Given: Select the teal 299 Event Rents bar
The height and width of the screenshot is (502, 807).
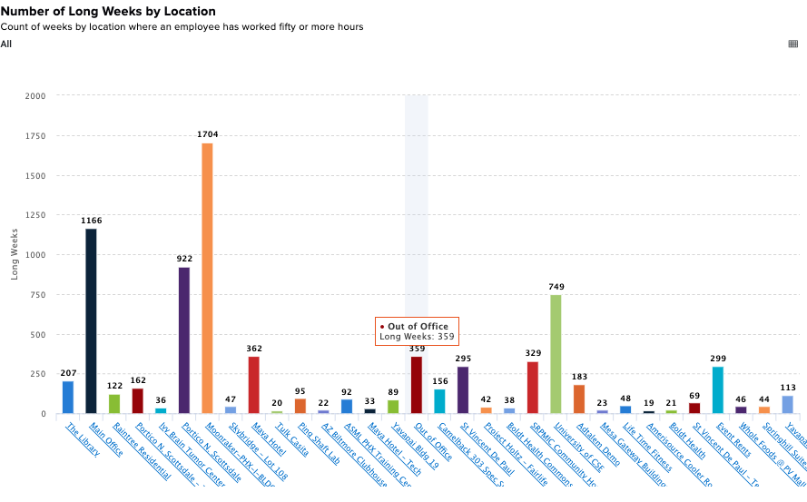Looking at the screenshot, I should click(x=718, y=389).
